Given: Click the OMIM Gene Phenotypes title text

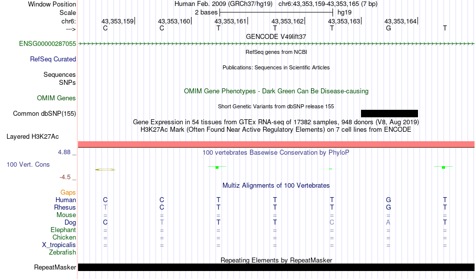Looking at the screenshot, I should (x=276, y=91).
